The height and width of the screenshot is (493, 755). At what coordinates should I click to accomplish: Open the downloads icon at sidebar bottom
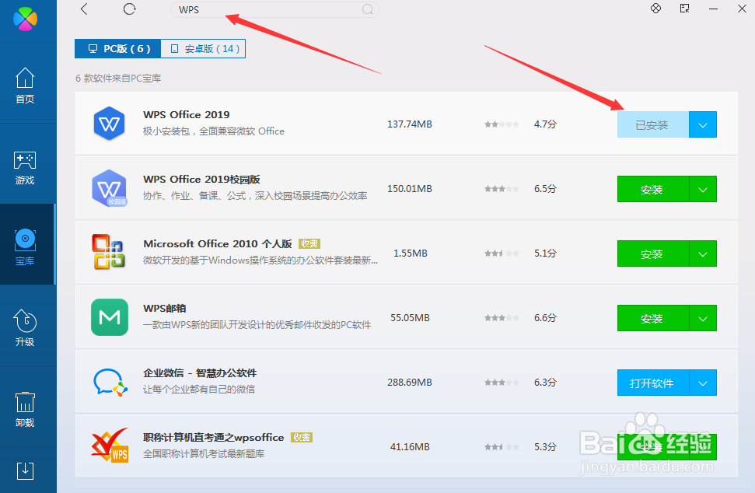[x=25, y=471]
